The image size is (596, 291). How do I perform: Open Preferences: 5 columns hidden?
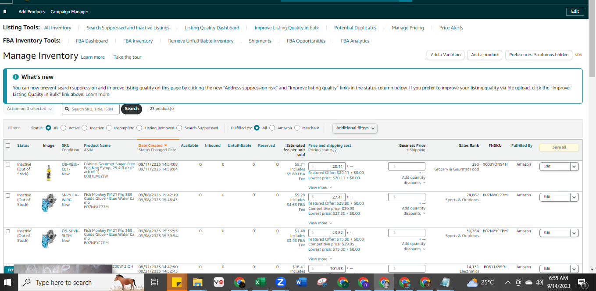(539, 55)
